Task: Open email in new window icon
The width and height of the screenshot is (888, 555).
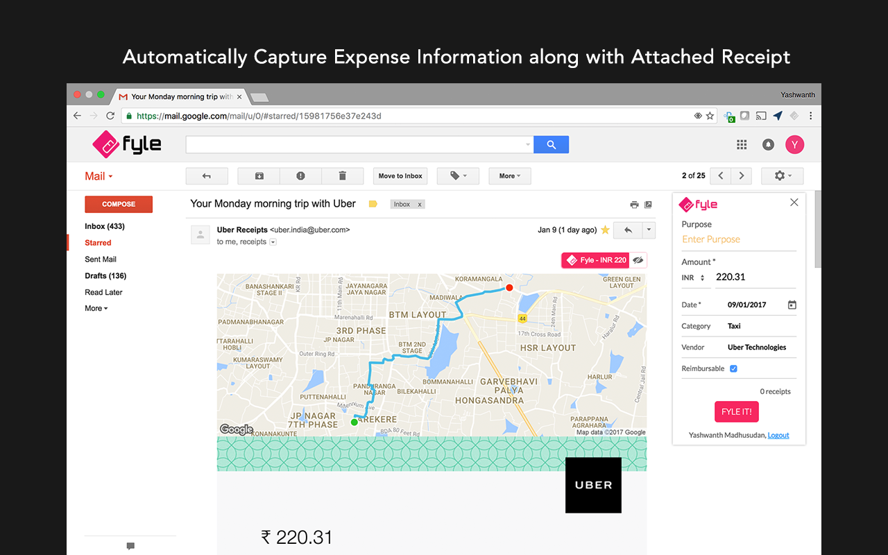Action: click(648, 205)
